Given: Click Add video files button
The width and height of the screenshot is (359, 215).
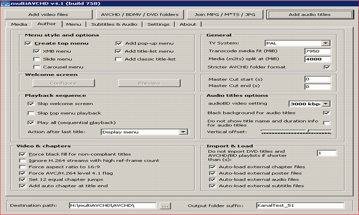Looking at the screenshot, I should (48, 15).
